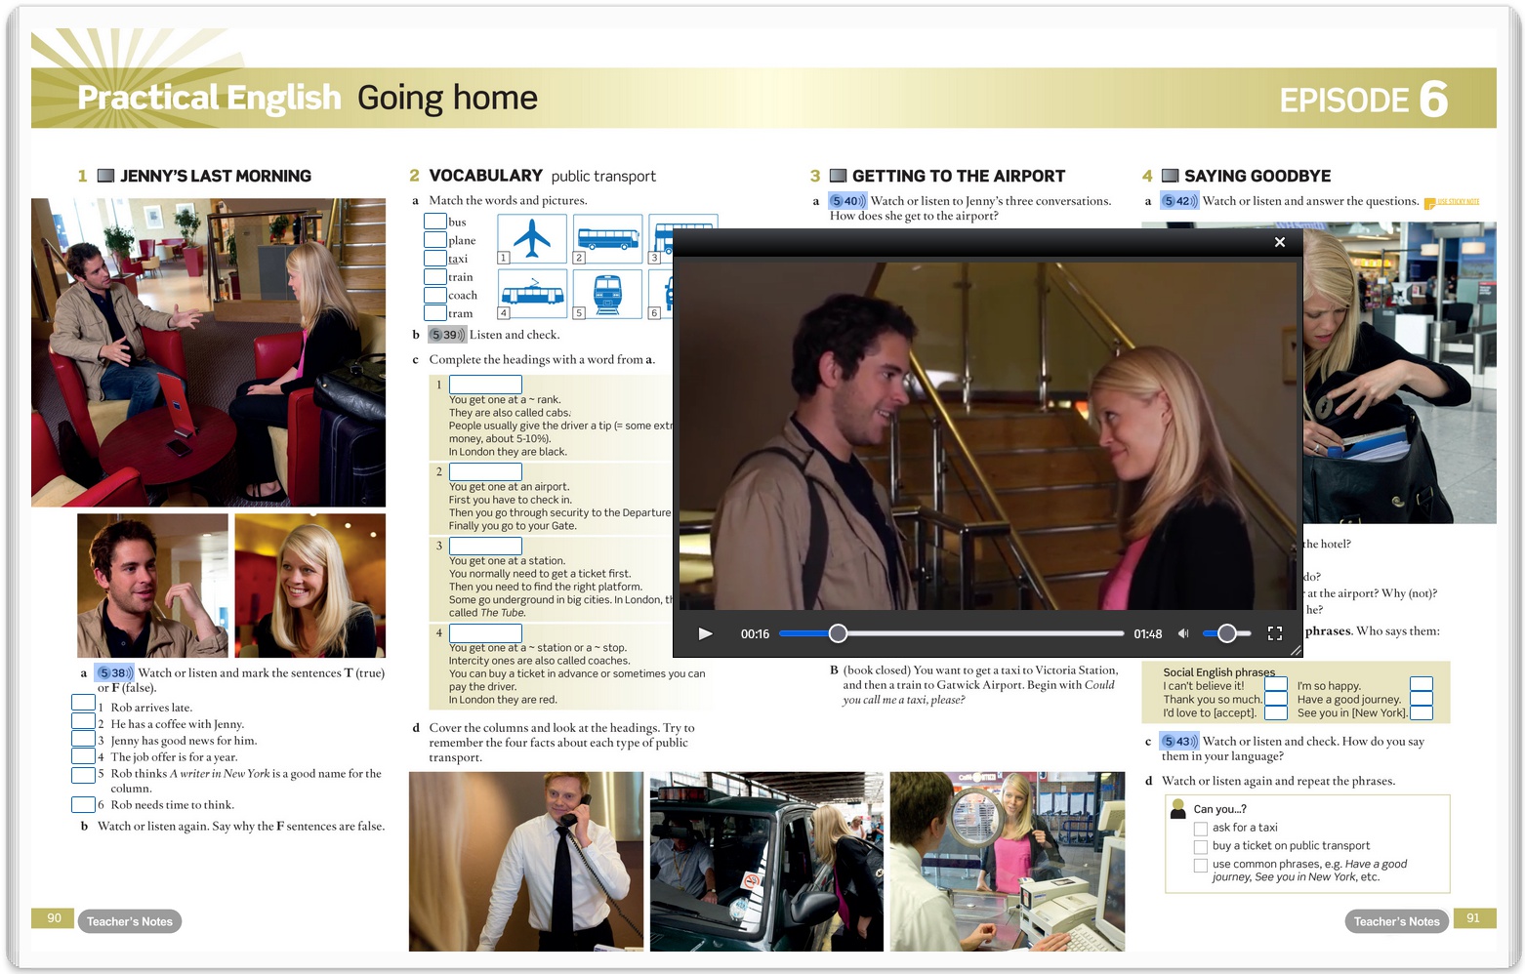Open the Jenny's Last Morning video icon
This screenshot has height=974, width=1525.
[105, 176]
